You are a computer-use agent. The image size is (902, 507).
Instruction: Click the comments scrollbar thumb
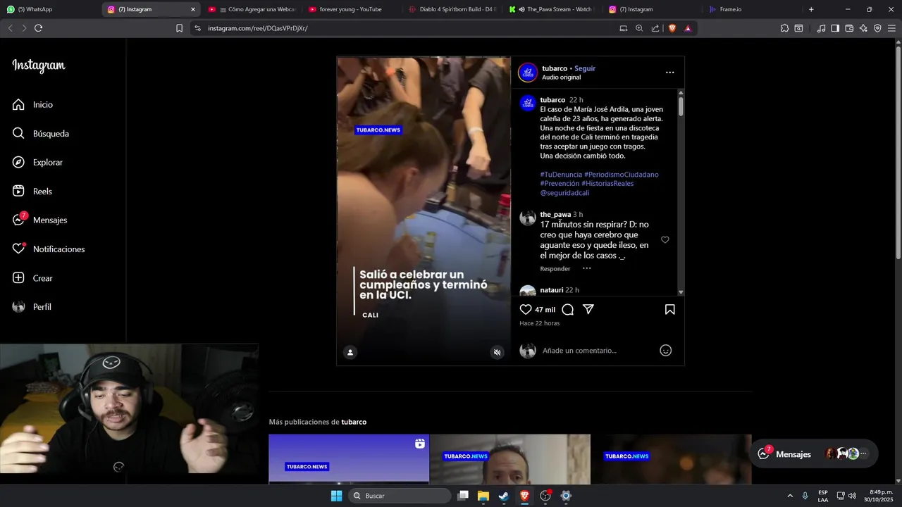pyautogui.click(x=681, y=106)
